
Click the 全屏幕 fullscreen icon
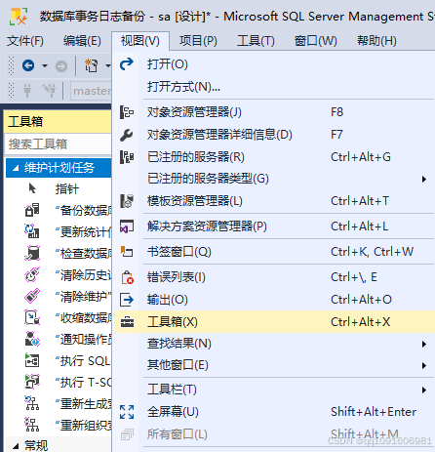[127, 412]
